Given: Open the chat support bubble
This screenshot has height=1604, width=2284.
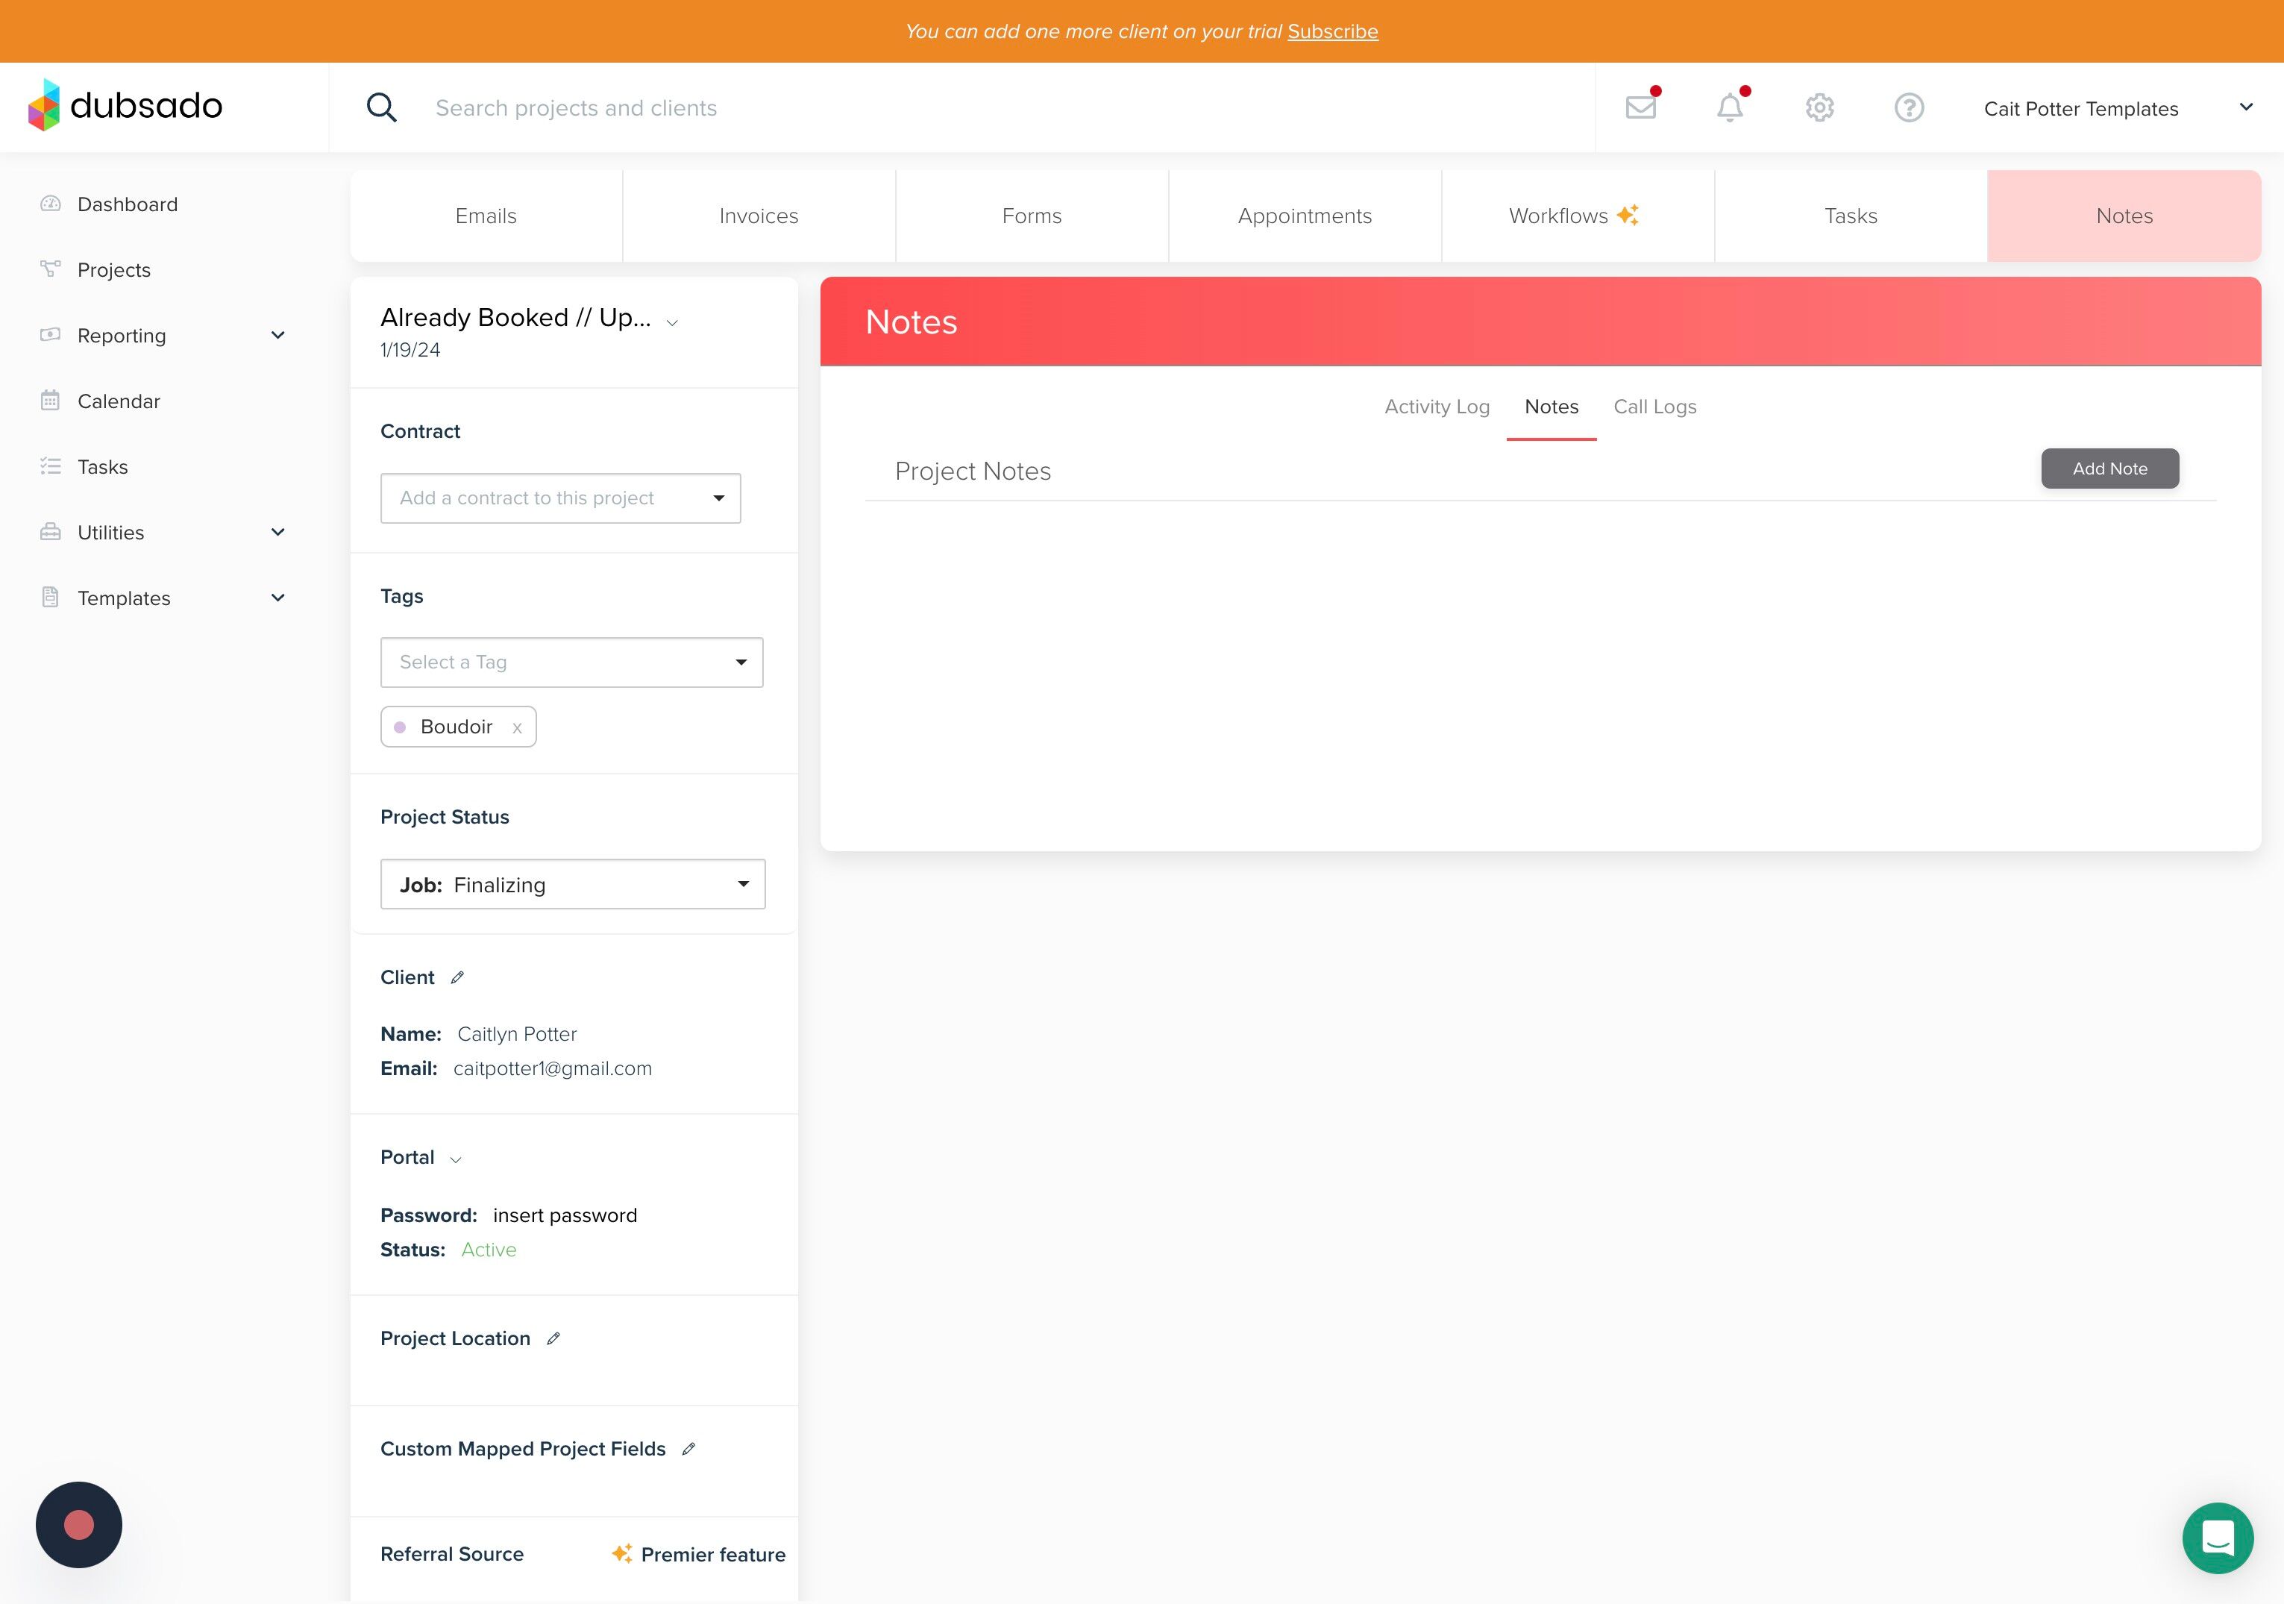Looking at the screenshot, I should (2218, 1538).
